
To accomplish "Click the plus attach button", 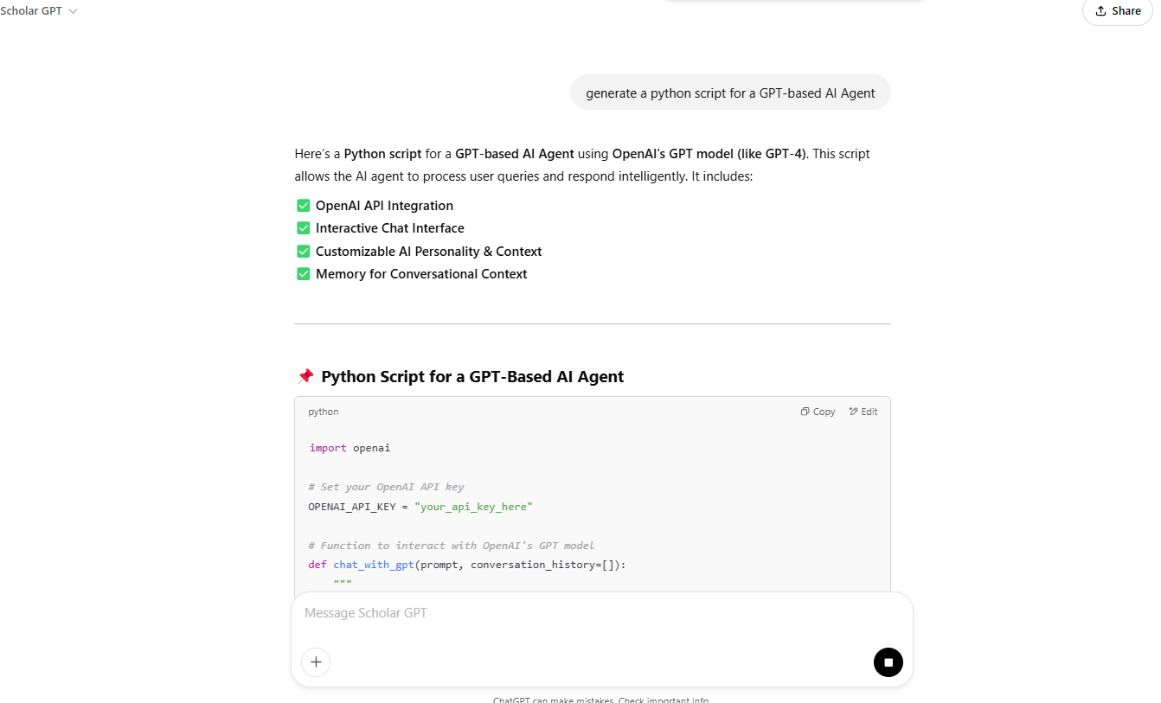I will 316,662.
